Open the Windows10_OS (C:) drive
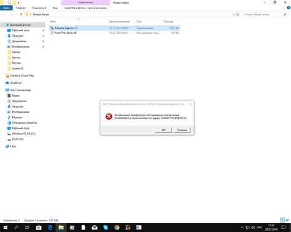Viewport: 291px width, 232px height. 24,133
